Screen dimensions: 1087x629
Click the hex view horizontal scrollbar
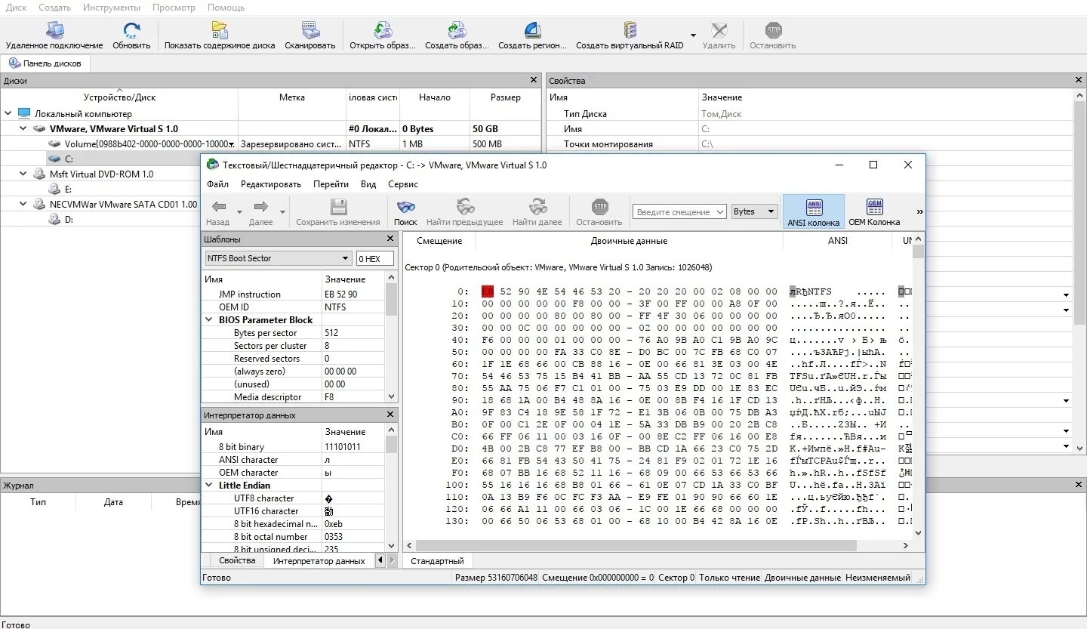coord(636,545)
